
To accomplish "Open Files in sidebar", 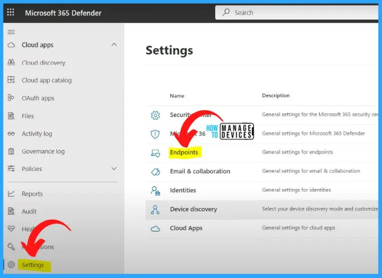I will (x=28, y=116).
